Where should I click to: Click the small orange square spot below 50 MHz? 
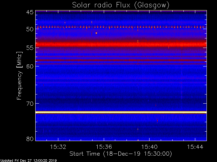click(x=96, y=33)
